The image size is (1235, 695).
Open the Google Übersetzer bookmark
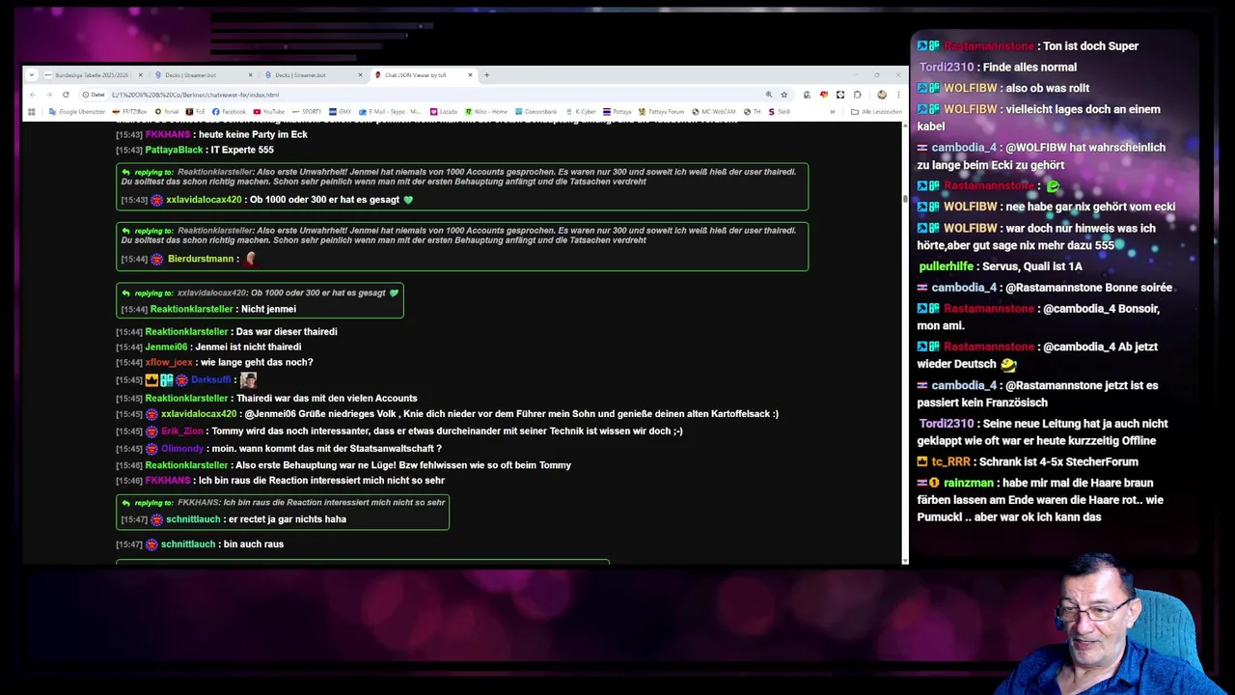tap(77, 112)
